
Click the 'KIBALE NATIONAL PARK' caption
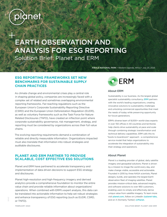(104, 68)
